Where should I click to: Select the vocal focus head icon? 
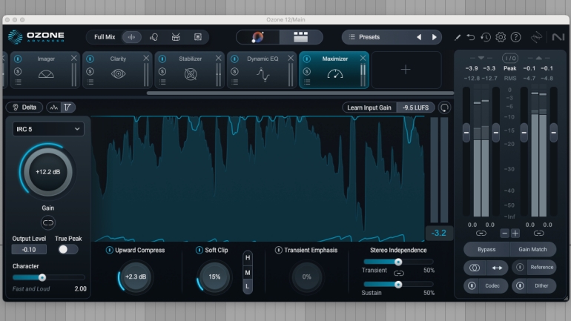point(154,37)
